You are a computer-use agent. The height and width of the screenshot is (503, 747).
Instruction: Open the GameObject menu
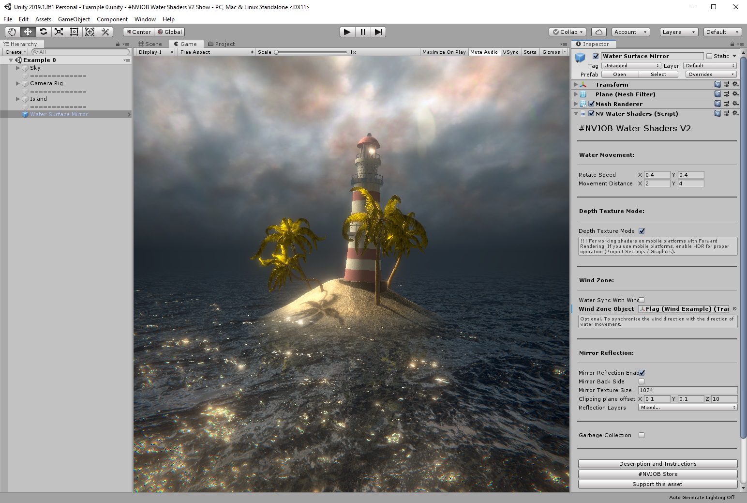[74, 19]
